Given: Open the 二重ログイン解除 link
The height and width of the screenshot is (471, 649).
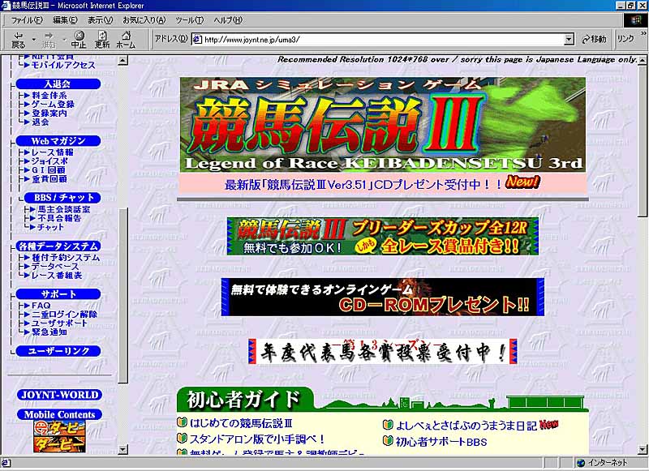Looking at the screenshot, I should pos(64,315).
